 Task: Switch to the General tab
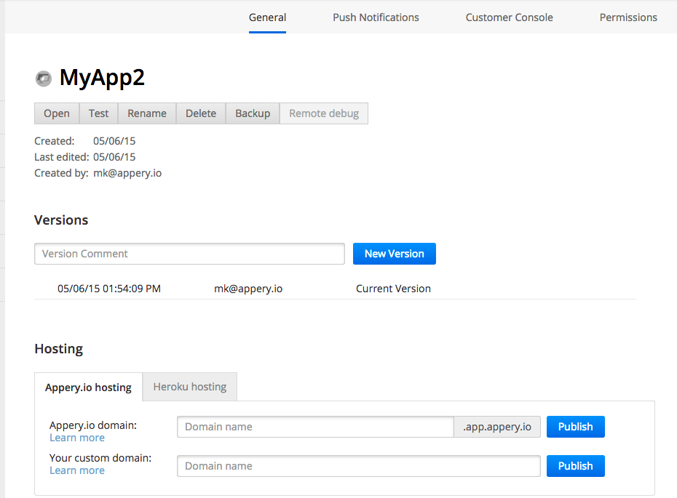(x=267, y=17)
